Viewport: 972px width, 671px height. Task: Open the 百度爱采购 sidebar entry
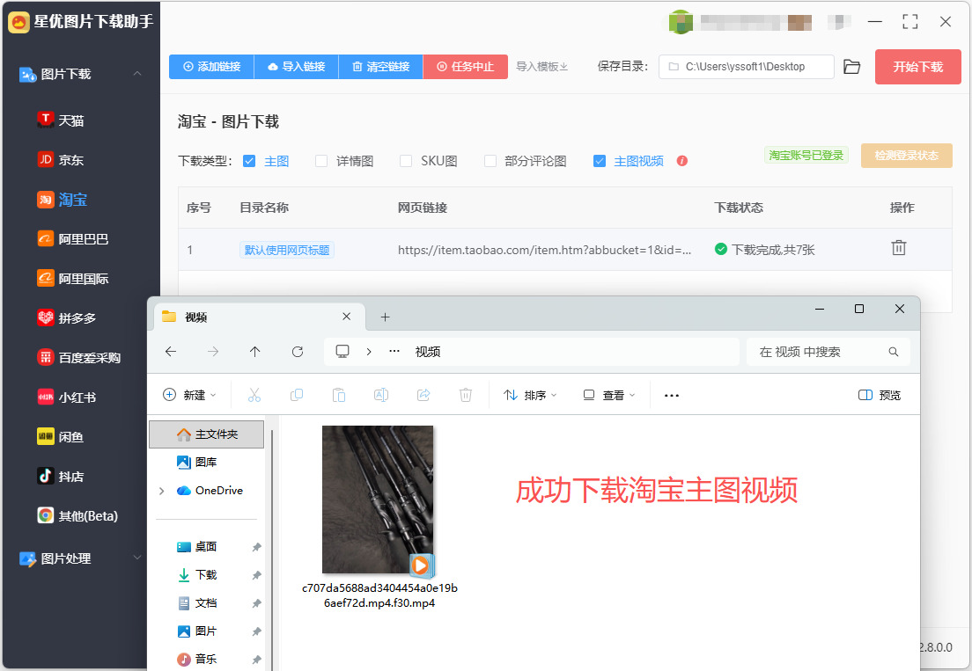tap(78, 358)
